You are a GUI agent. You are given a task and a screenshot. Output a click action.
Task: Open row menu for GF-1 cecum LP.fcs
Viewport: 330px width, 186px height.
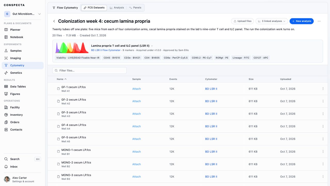323,89
